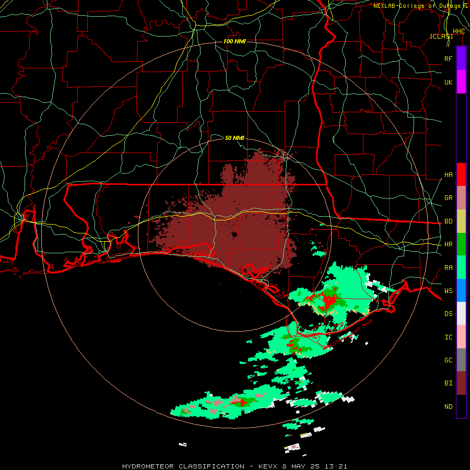The height and width of the screenshot is (470, 470).
Task: Click the 'ND' legend label
Action: (x=449, y=407)
